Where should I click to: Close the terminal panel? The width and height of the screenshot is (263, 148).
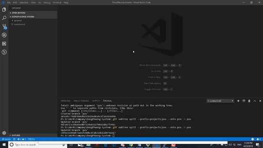click(260, 101)
